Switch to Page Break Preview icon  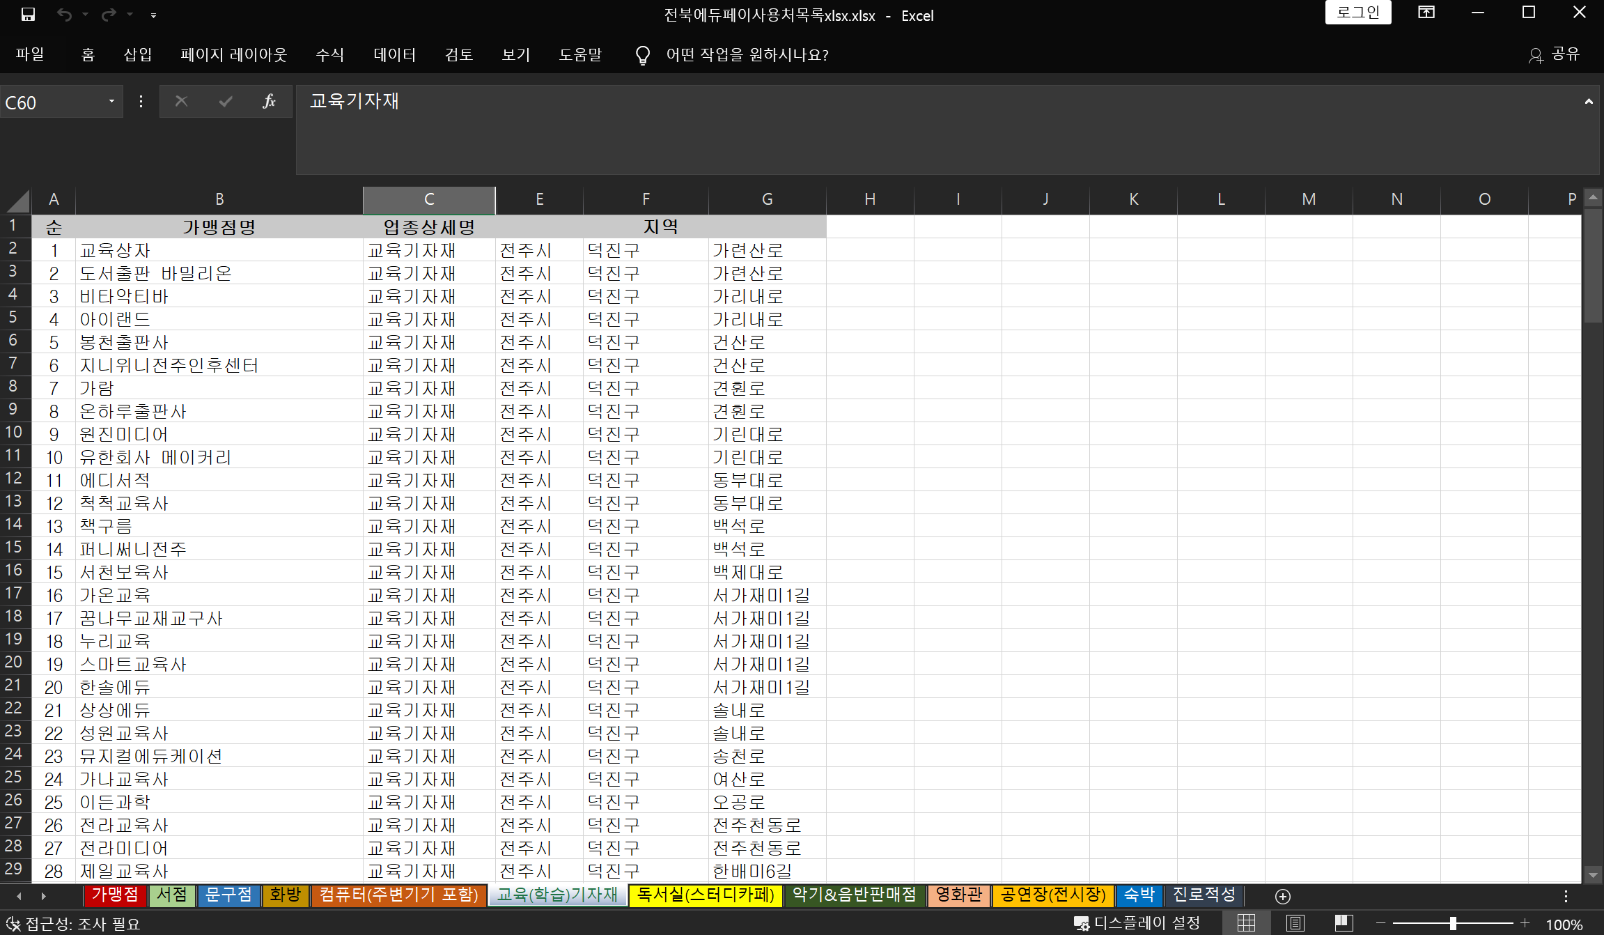(x=1344, y=923)
